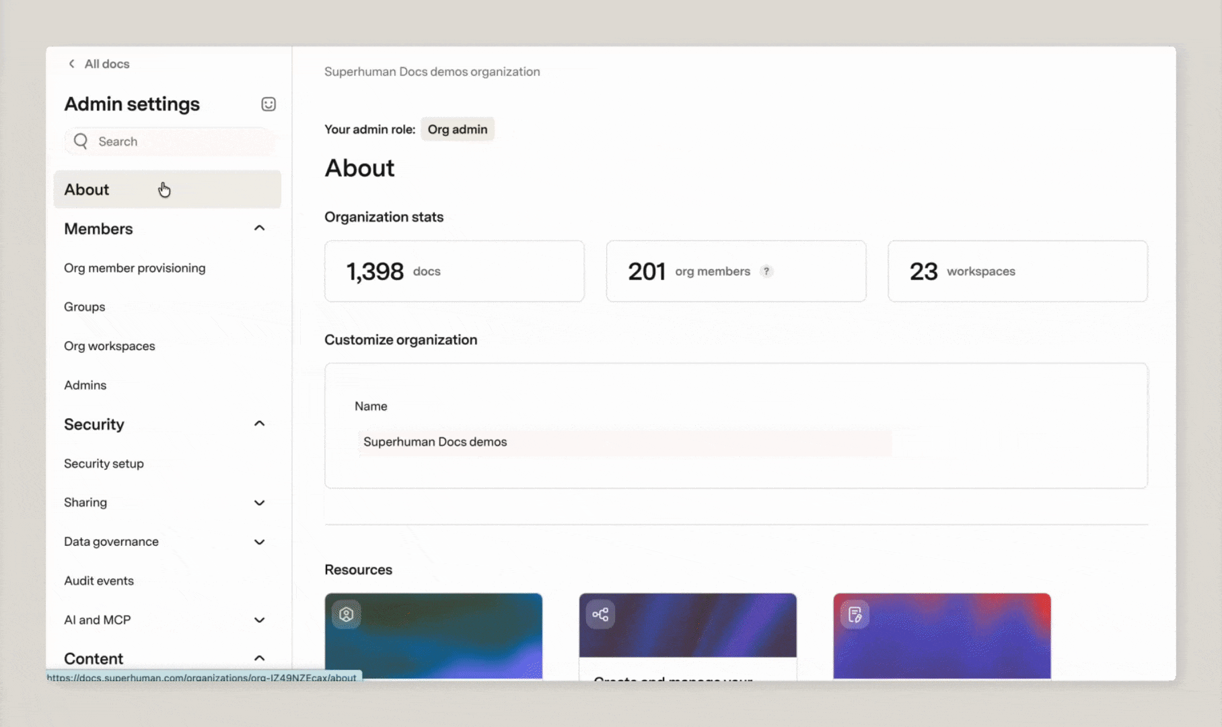The image size is (1222, 727).
Task: Collapse the Members section chevron
Action: click(259, 228)
